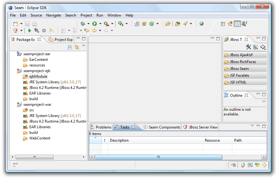Expand the JBoss RichFaces palette group
Image resolution: width=276 pixels, height=180 pixels.
coord(245,62)
